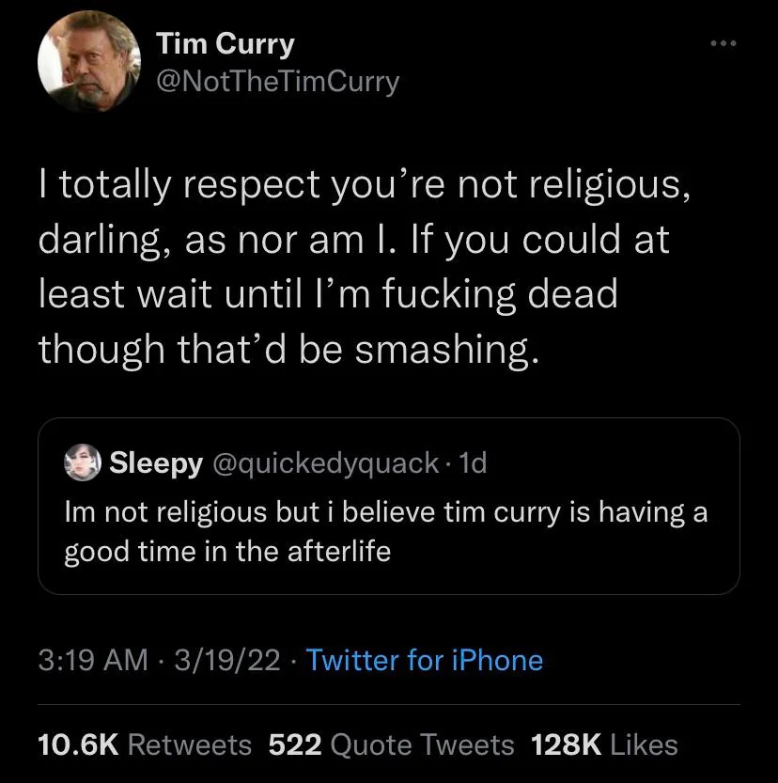Open the @NotTheTimCurry handle
The height and width of the screenshot is (783, 778).
[277, 82]
